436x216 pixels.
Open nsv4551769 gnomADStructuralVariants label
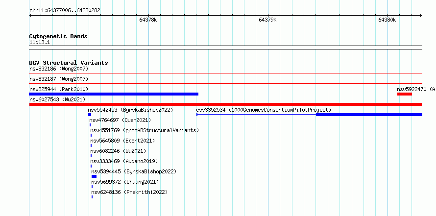coord(145,130)
